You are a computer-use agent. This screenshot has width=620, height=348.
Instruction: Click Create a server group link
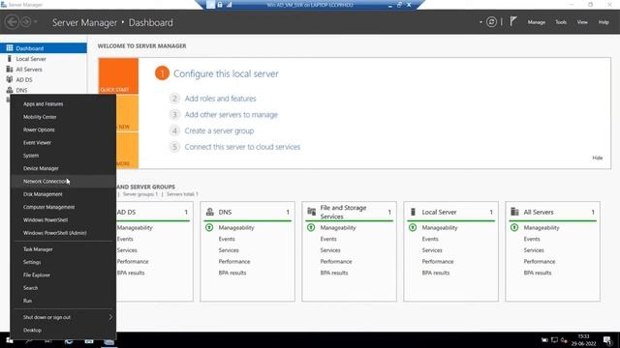(x=219, y=131)
